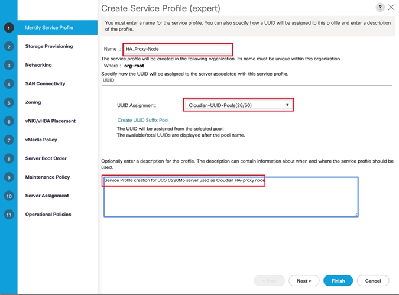Click step 7 circle icon
This screenshot has height=295, width=399.
coord(9,140)
